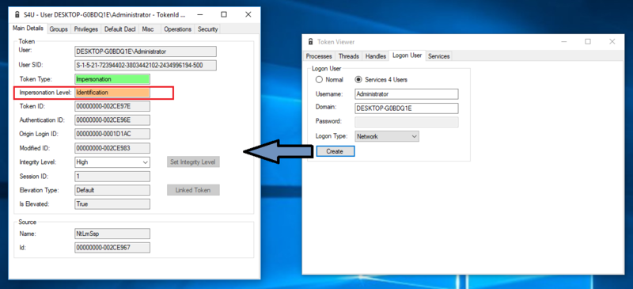This screenshot has width=633, height=289.
Task: Open the Default Dacl tab
Action: click(x=120, y=29)
